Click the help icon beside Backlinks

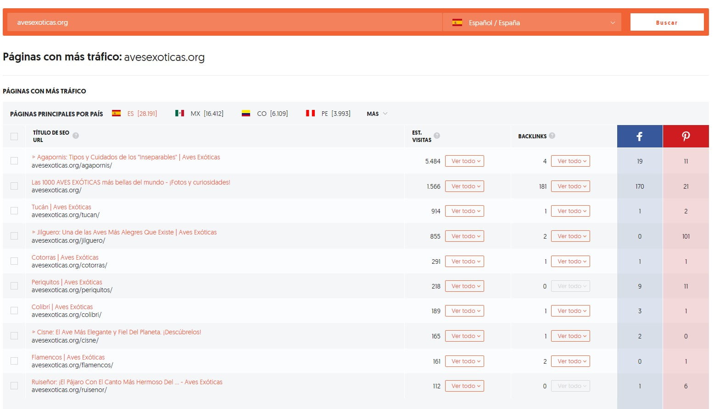coord(552,136)
